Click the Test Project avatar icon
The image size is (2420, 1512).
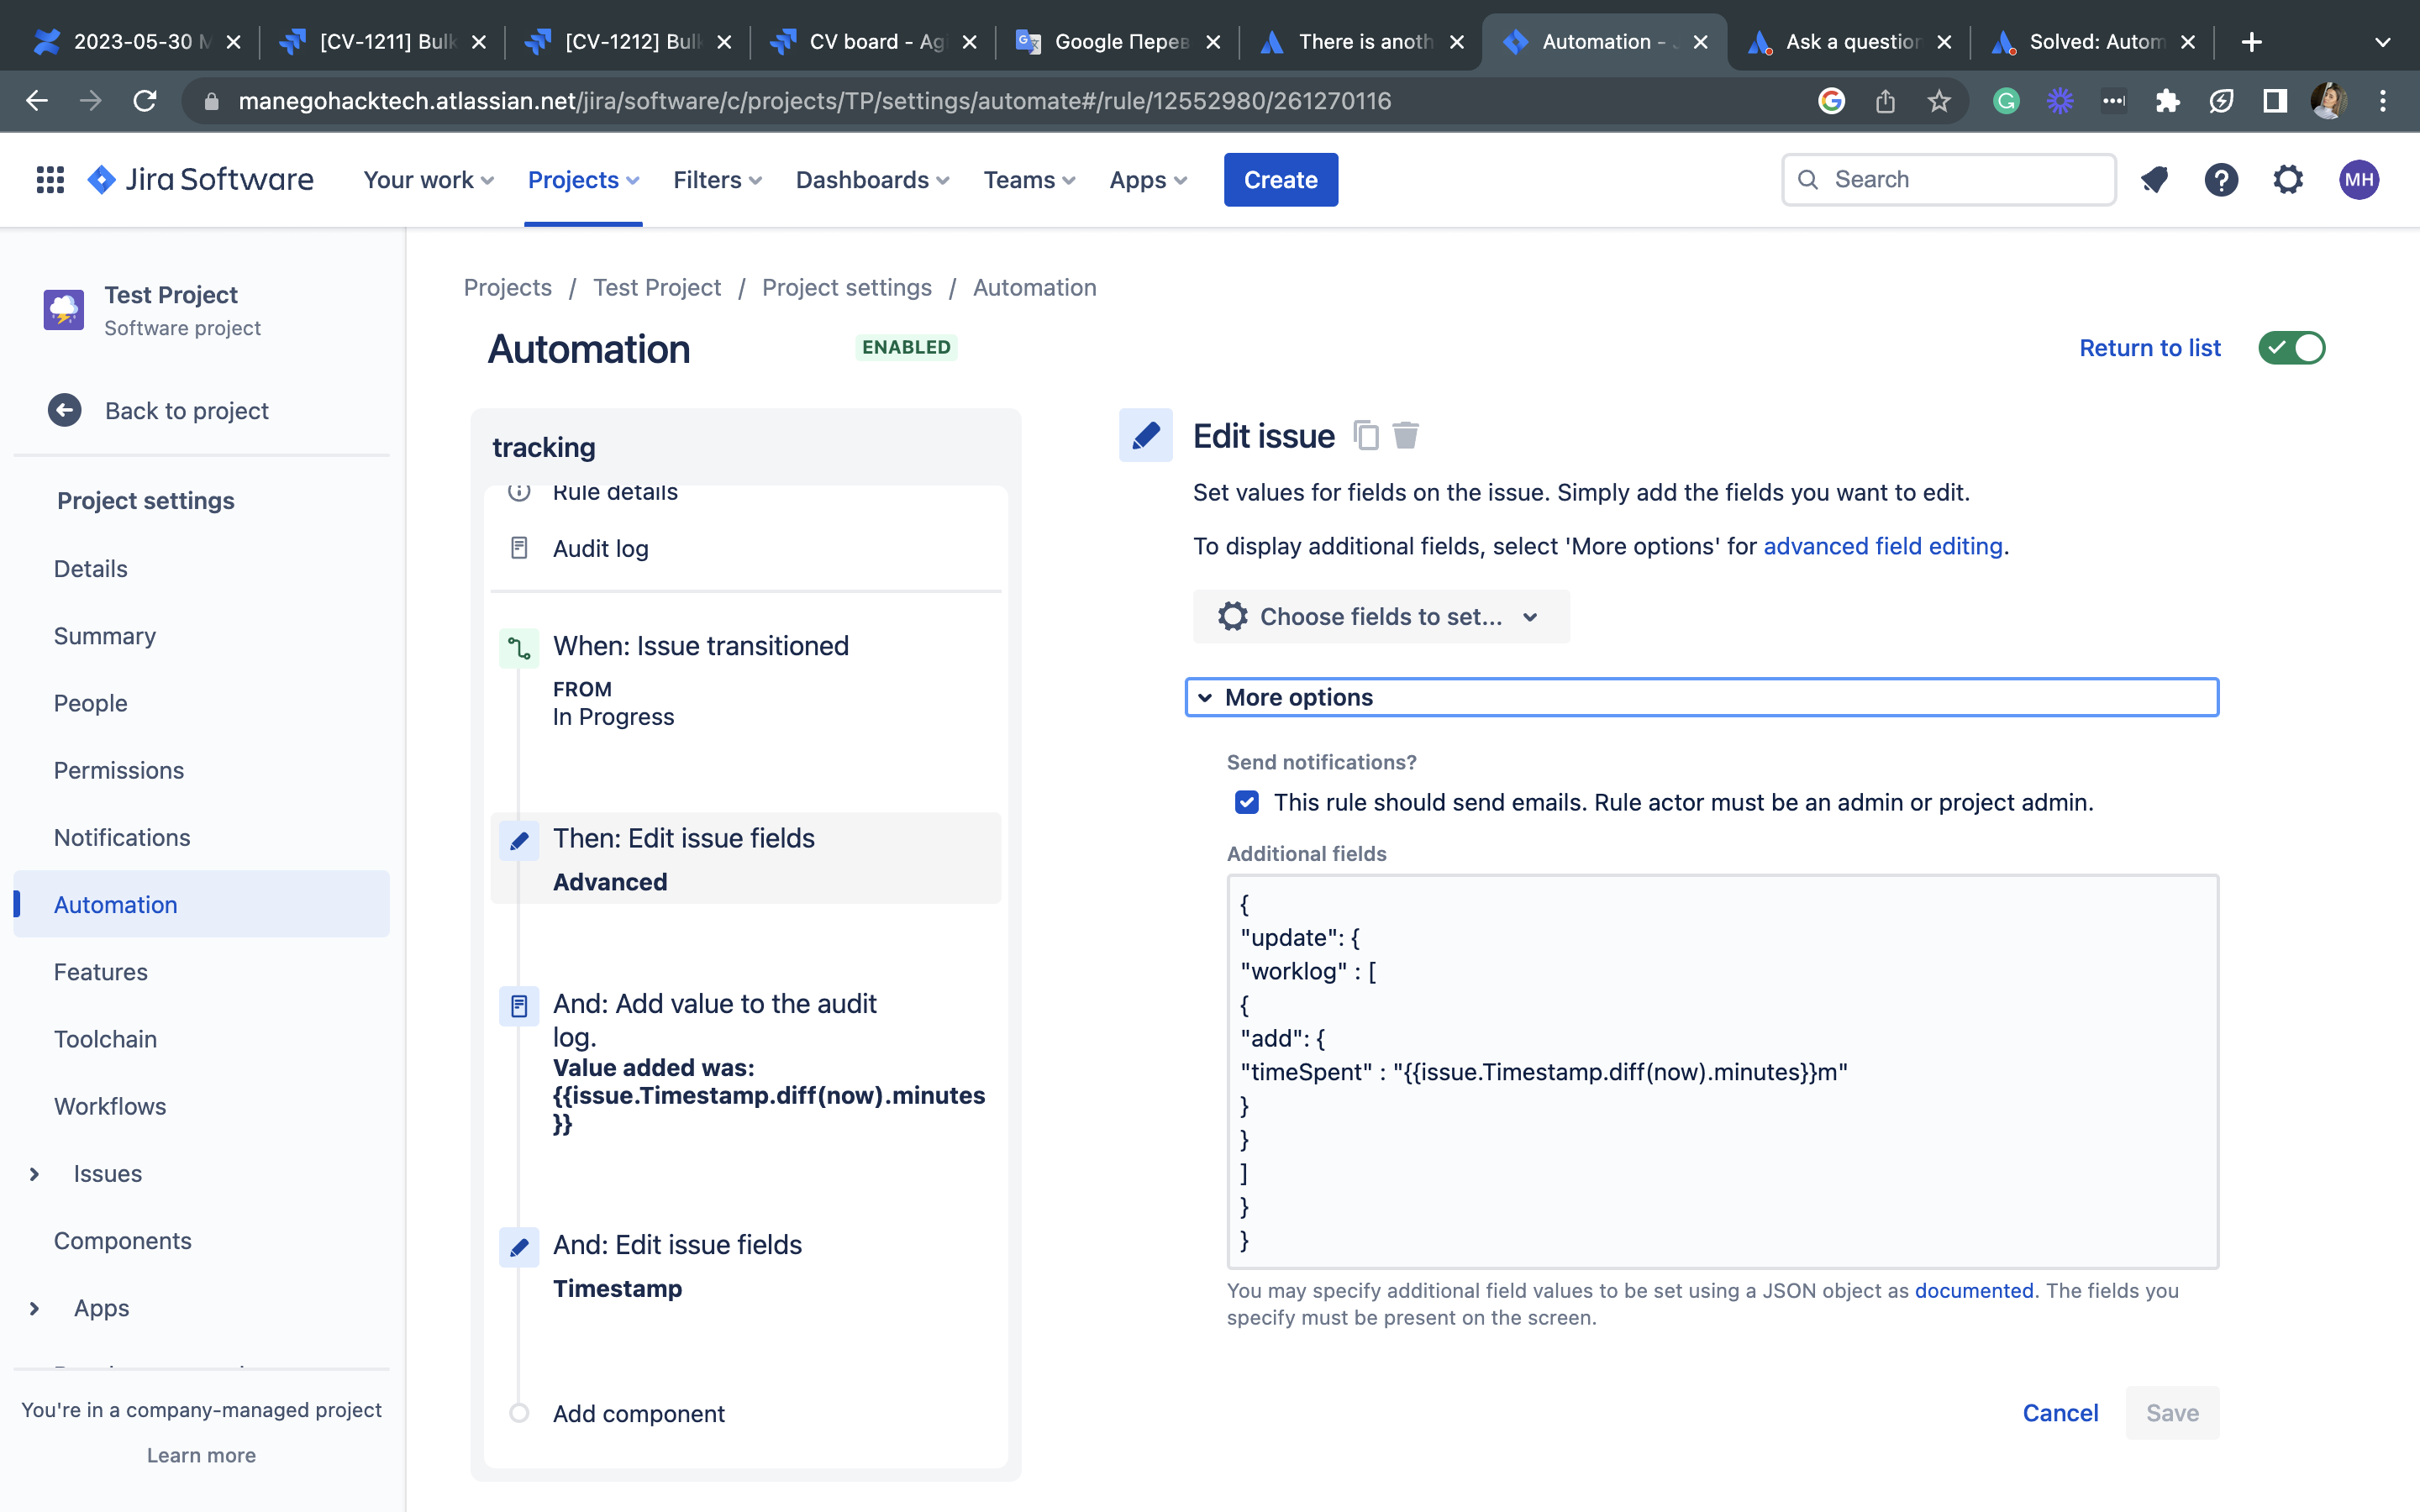click(x=64, y=310)
